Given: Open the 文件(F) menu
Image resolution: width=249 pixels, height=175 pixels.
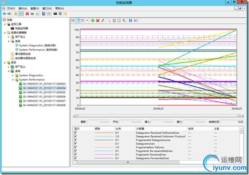Looking at the screenshot, I should [11, 8].
